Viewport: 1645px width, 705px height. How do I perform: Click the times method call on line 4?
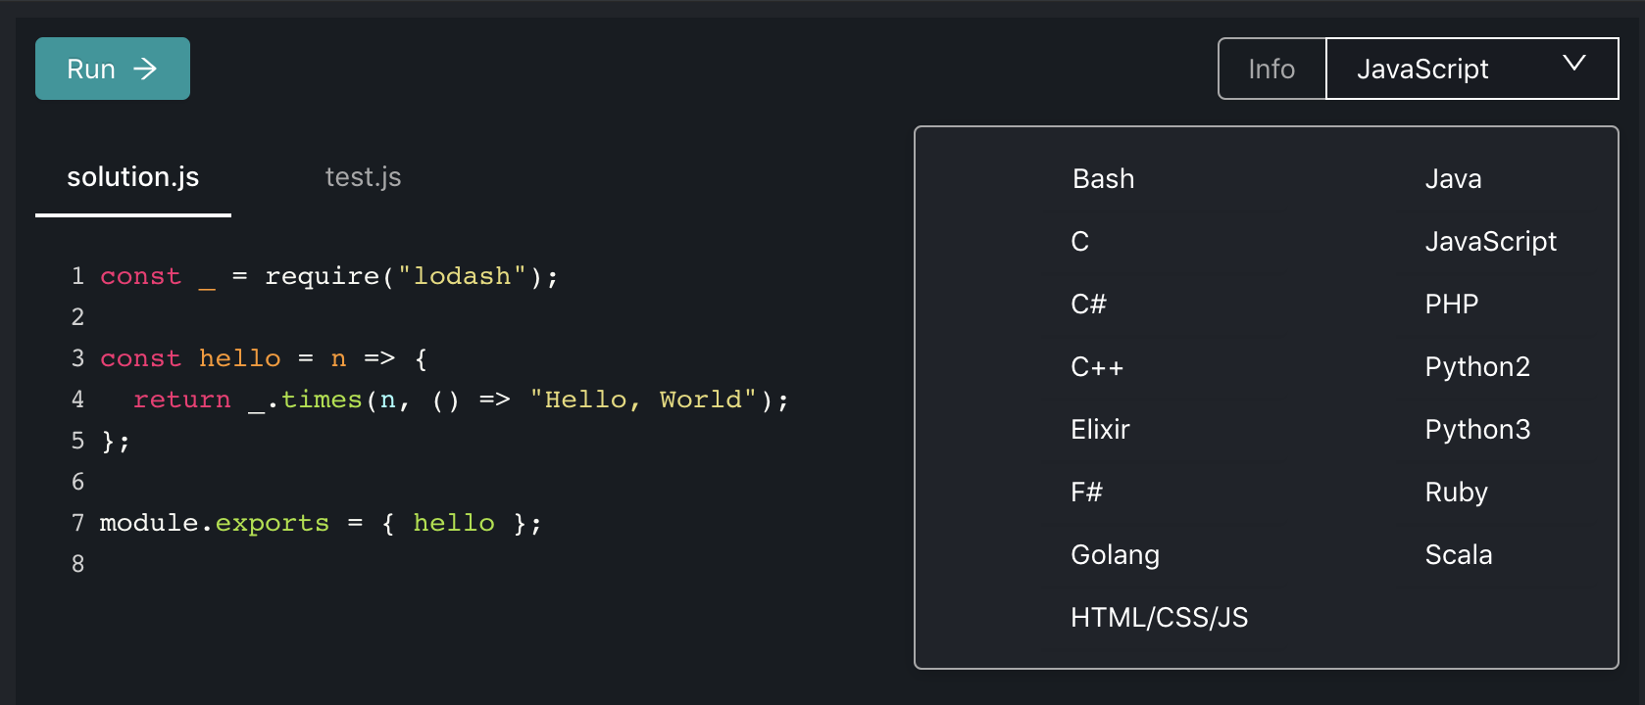coord(322,399)
